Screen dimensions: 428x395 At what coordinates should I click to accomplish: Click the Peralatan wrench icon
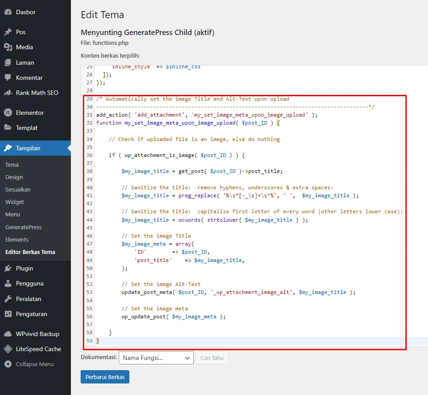coord(8,299)
